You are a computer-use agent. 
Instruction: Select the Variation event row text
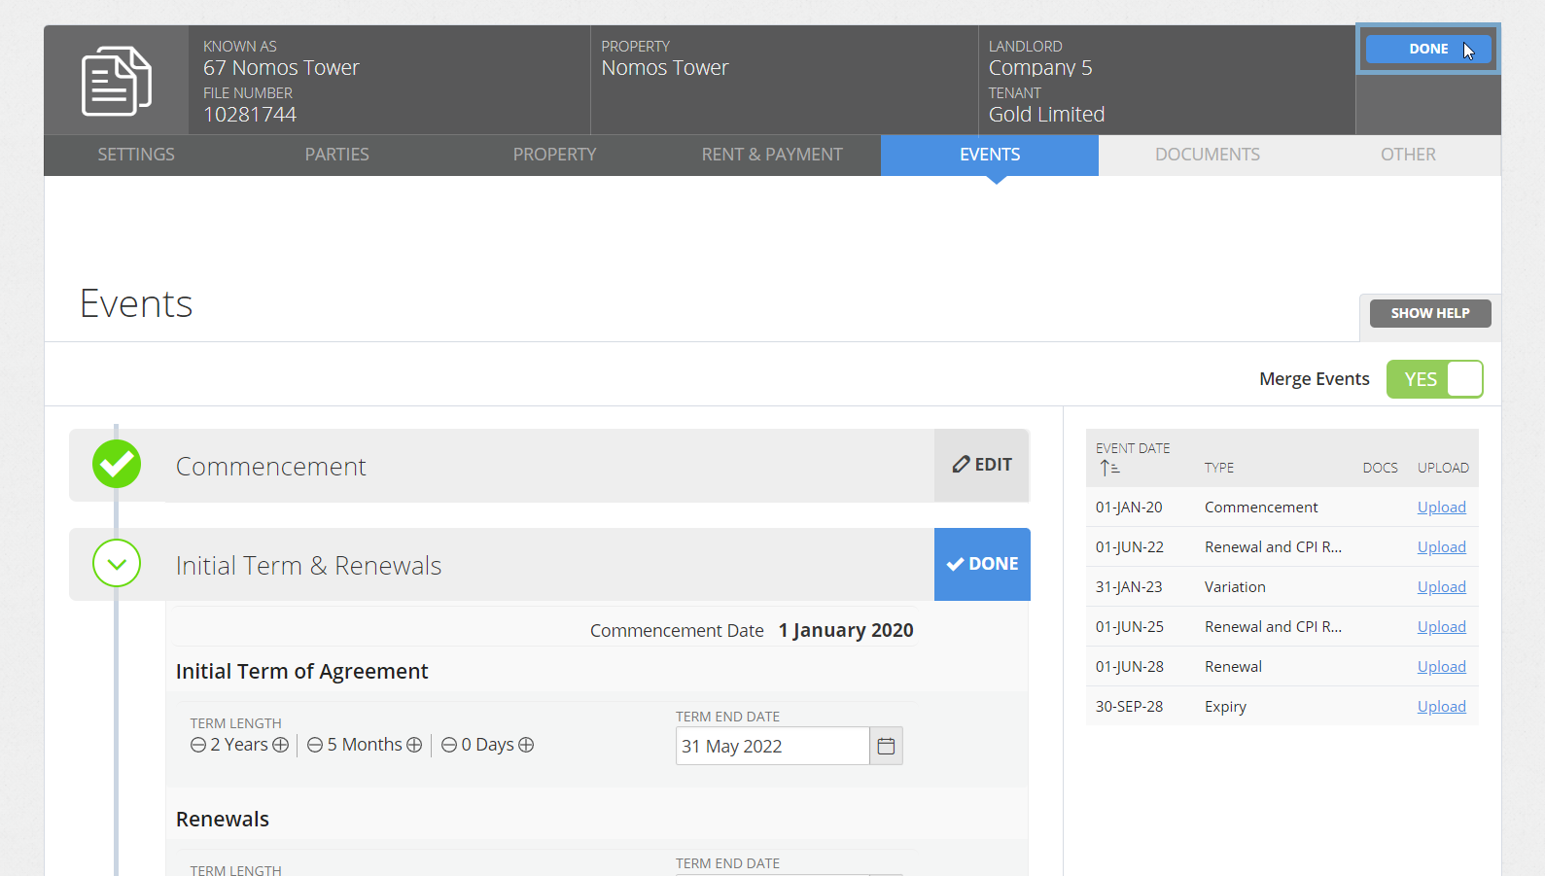1235,587
